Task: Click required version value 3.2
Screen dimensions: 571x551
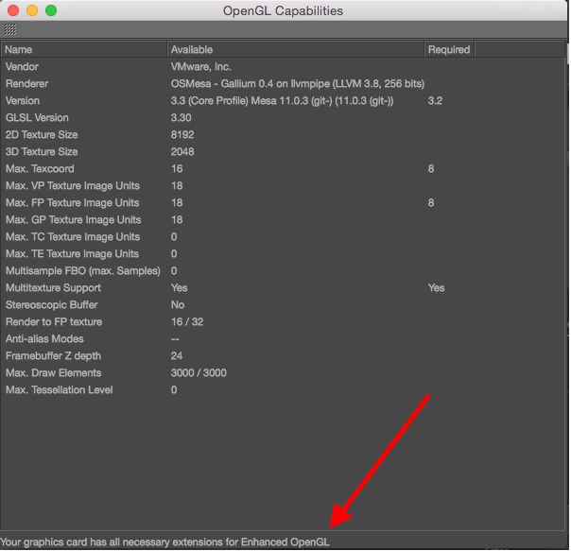Action: click(435, 100)
